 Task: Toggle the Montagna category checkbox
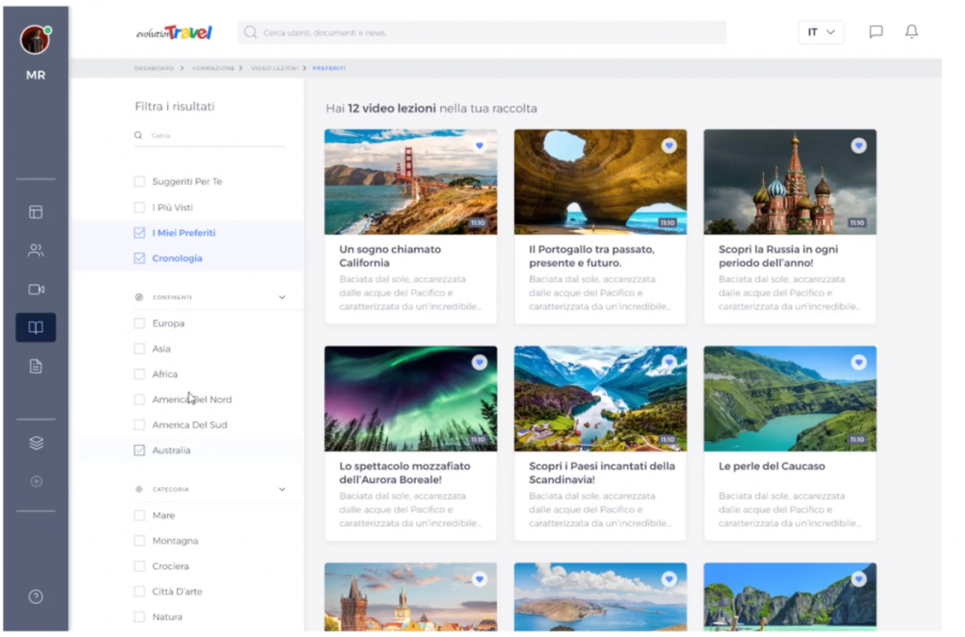pos(139,541)
